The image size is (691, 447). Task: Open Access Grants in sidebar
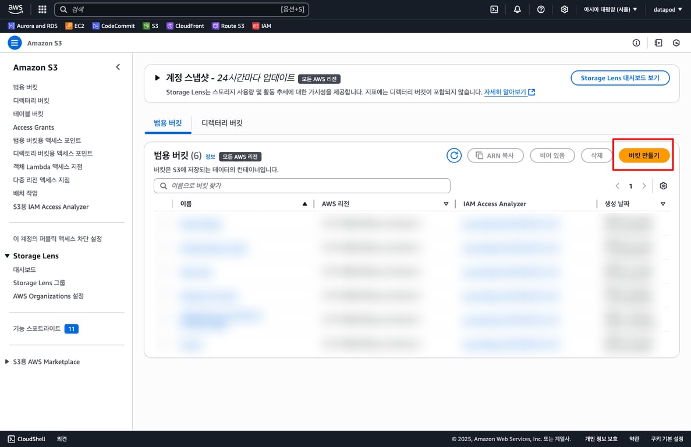pyautogui.click(x=34, y=127)
